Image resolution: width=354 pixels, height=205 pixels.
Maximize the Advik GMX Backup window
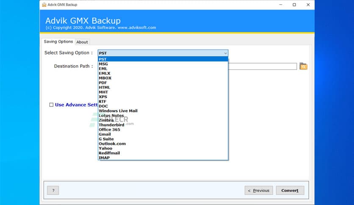294,5
